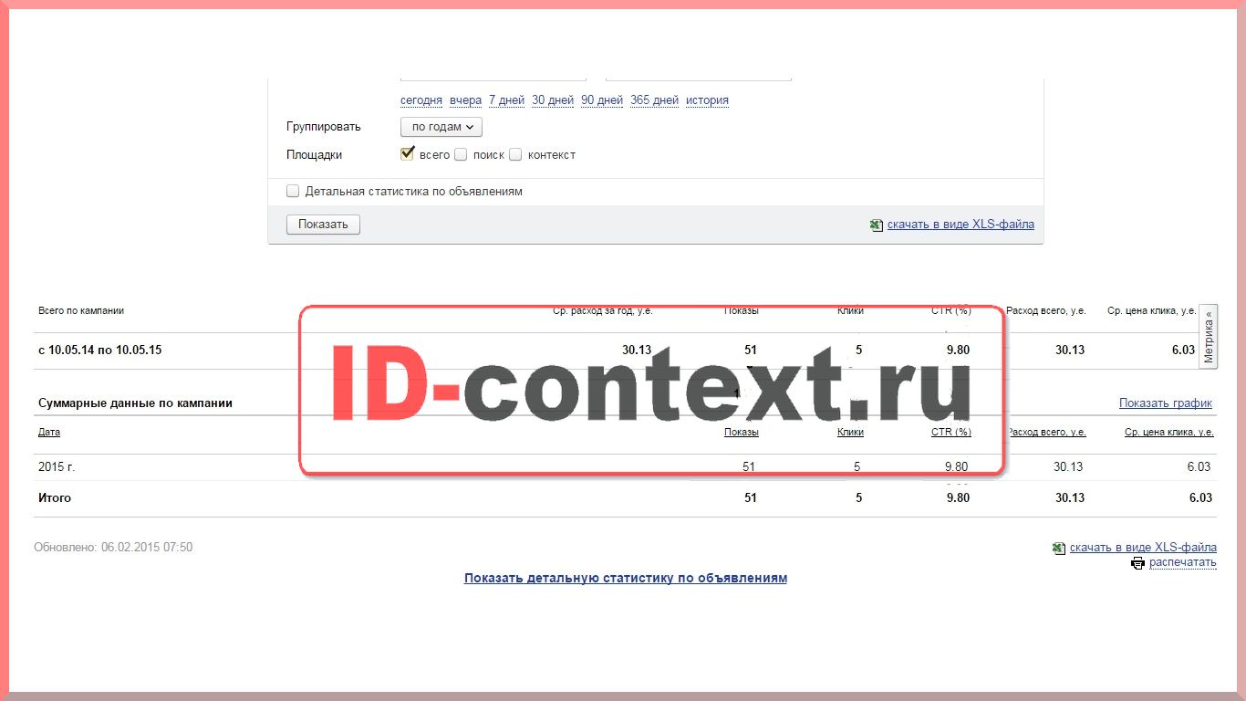Screen dimensions: 1246x701
Task: Enable the поиск checkbox
Action: (x=461, y=155)
